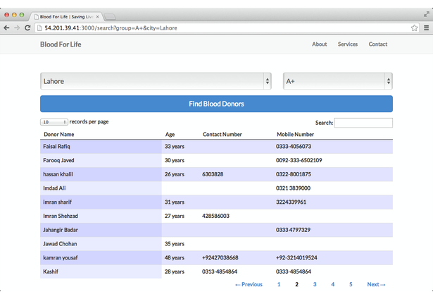Open the Services menu item

[348, 44]
